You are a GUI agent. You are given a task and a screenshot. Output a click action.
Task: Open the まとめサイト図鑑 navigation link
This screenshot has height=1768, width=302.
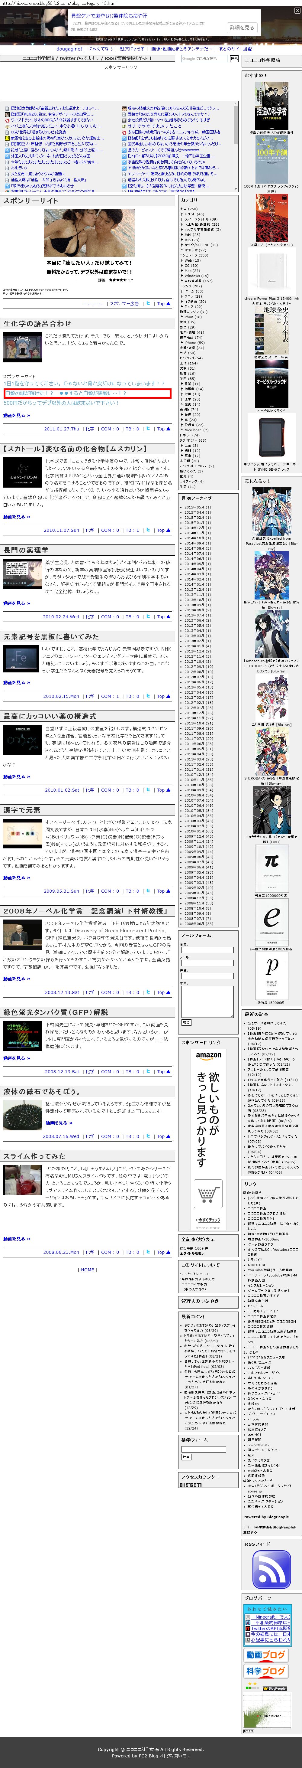[x=235, y=49]
